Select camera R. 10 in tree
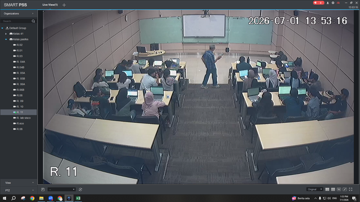Viewport: 360px width, 202px height. click(20, 107)
